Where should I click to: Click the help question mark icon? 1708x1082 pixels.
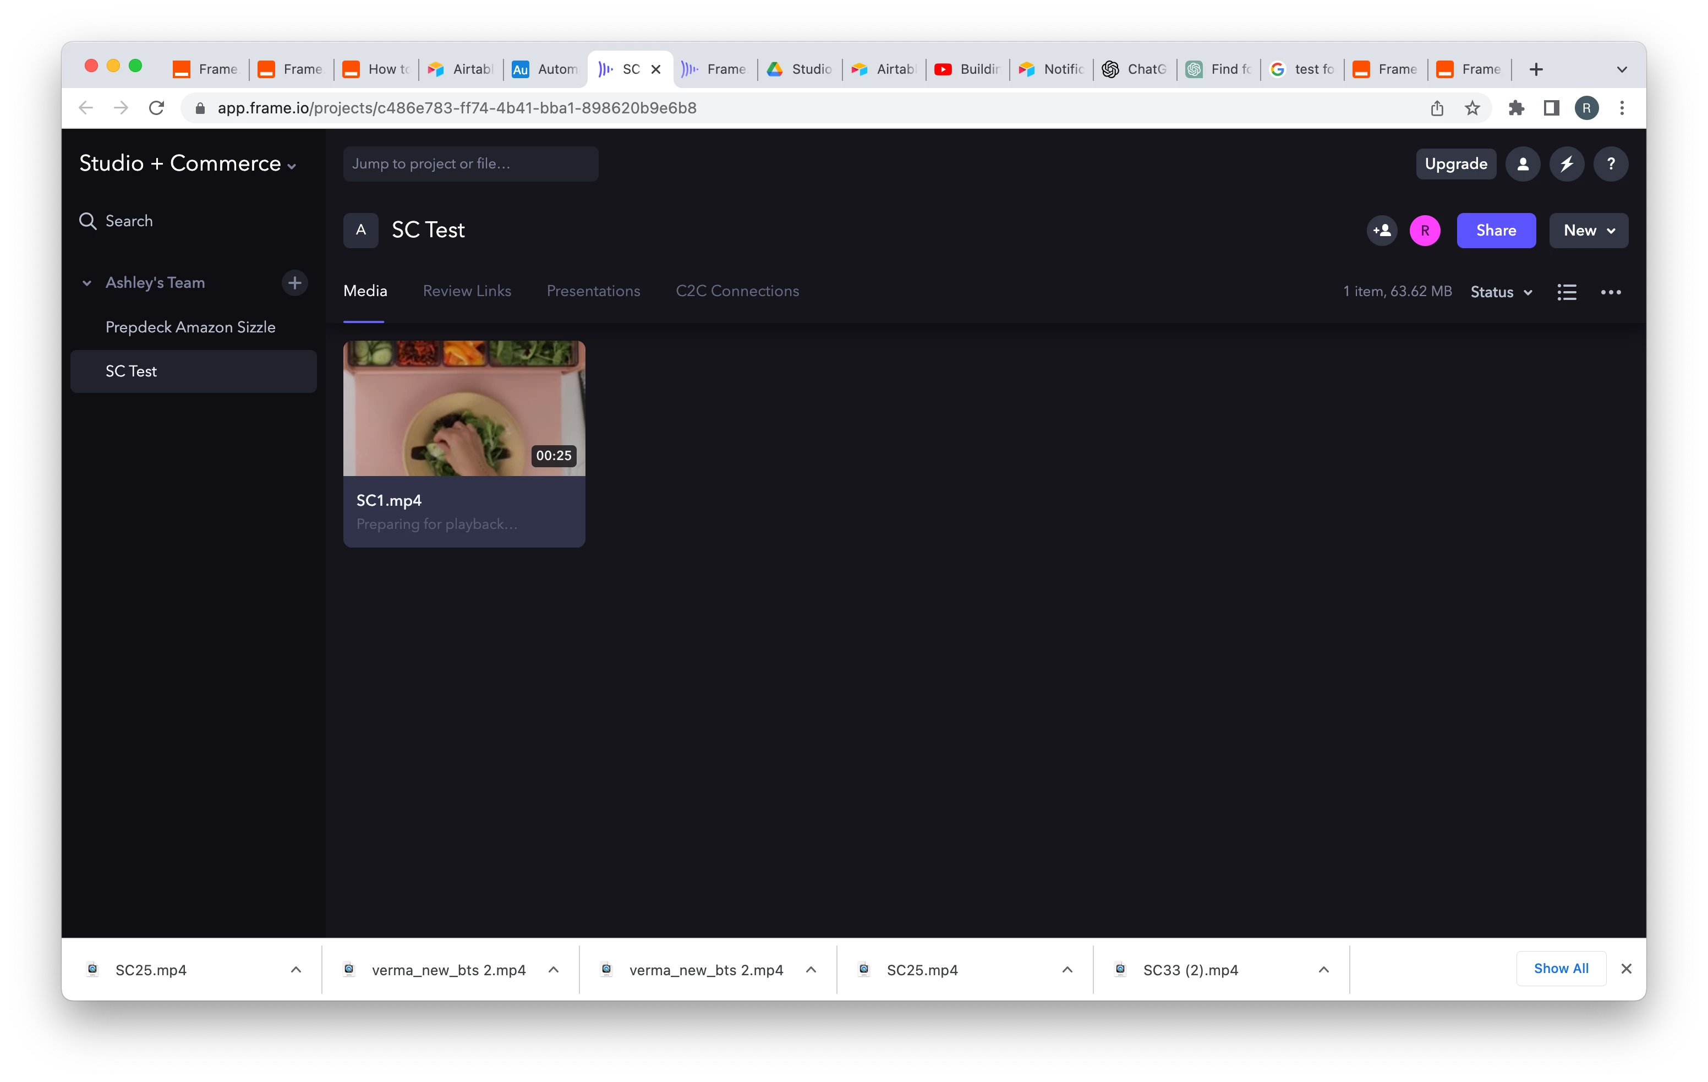click(x=1611, y=164)
